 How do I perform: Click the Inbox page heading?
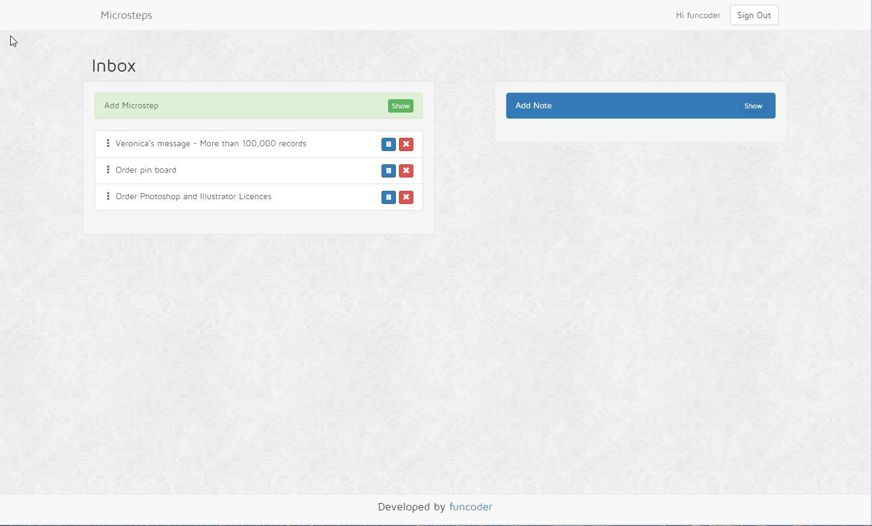pyautogui.click(x=114, y=66)
